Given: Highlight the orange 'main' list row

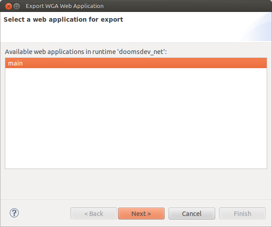Looking at the screenshot, I should (x=136, y=63).
